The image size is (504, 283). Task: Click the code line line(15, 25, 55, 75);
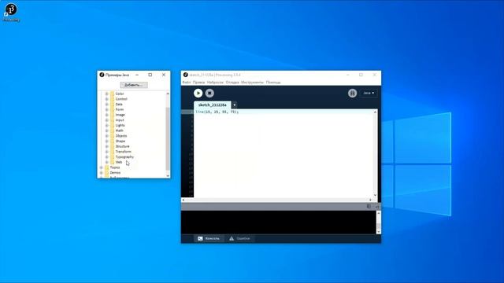[x=217, y=112]
